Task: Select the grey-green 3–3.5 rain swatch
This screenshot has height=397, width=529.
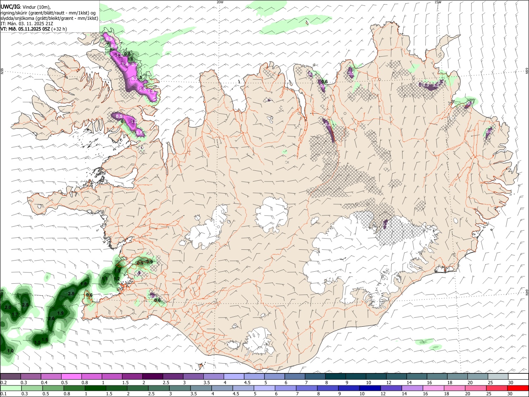Action: click(x=180, y=388)
